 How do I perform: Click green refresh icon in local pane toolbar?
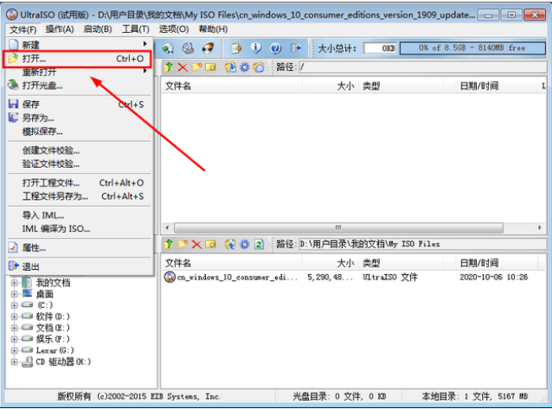[x=259, y=244]
